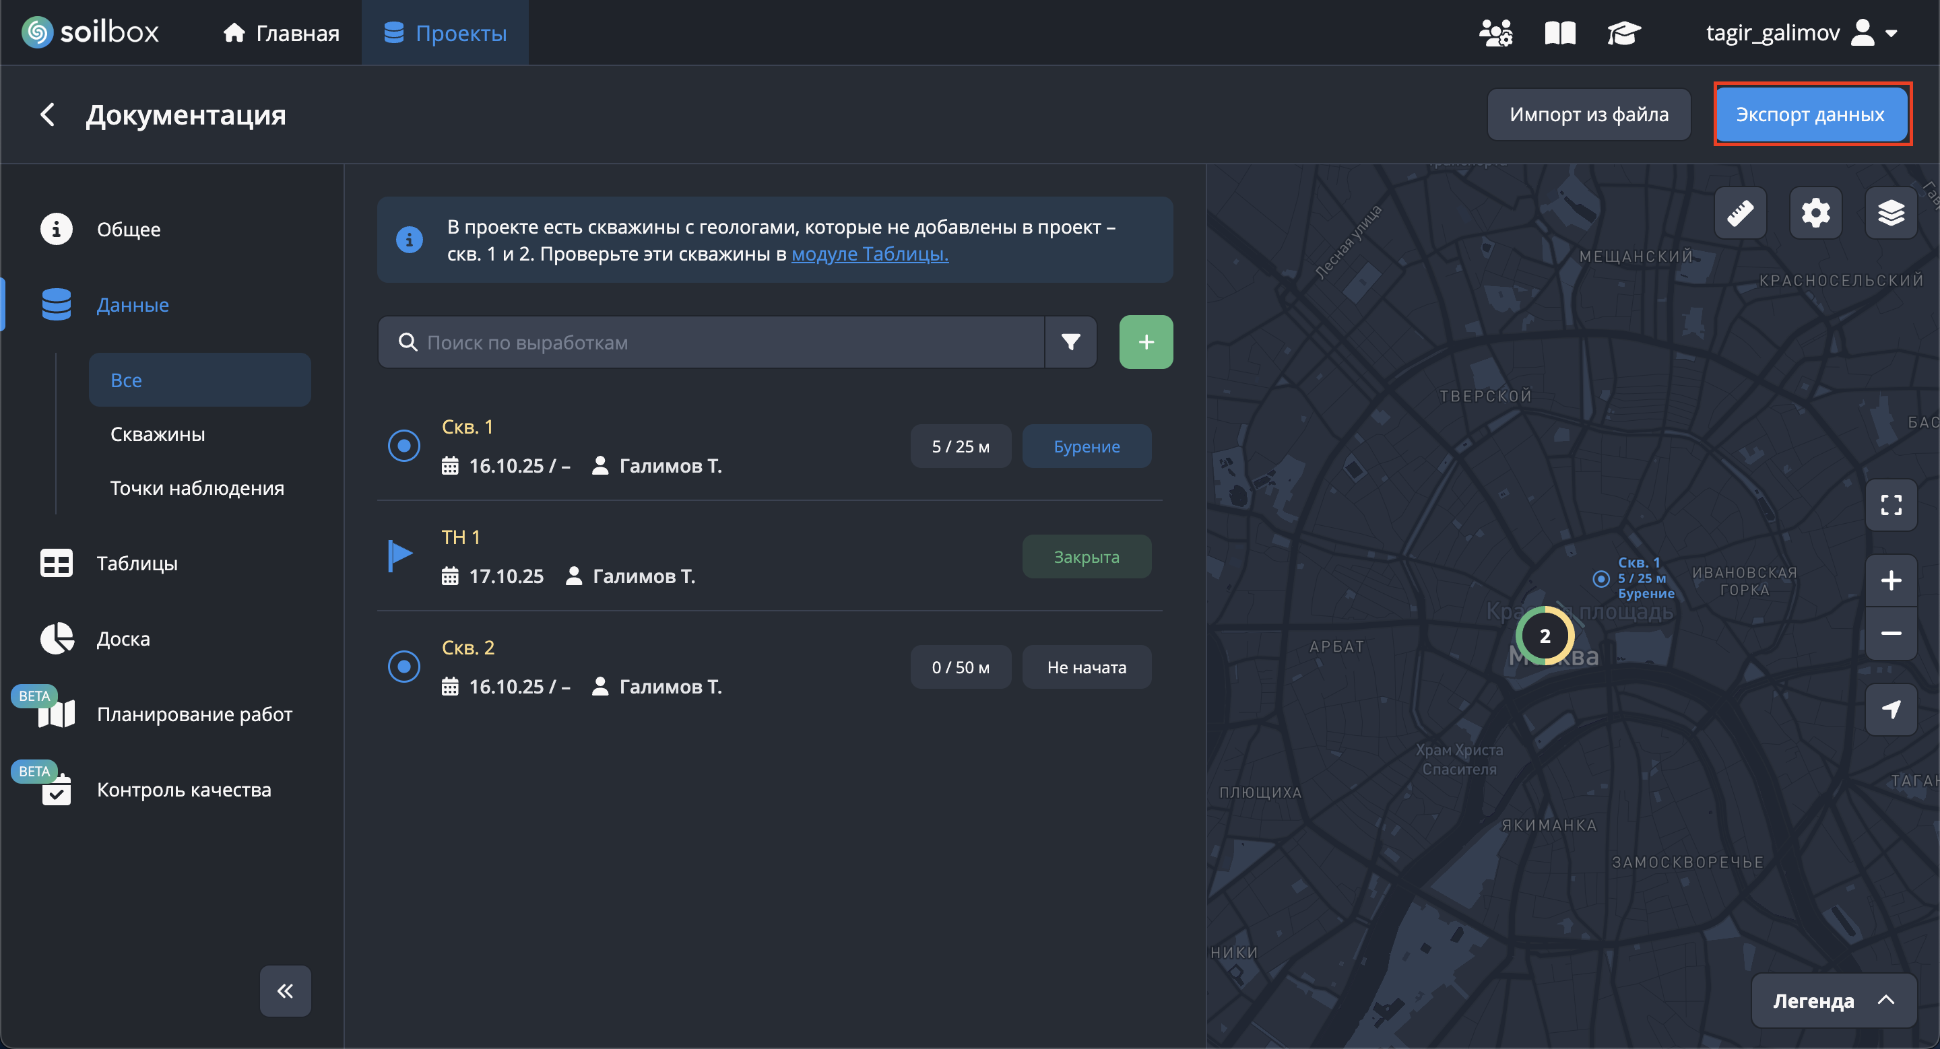Open the filter for workings search
Screen dimensions: 1940x1049
(x=1070, y=343)
